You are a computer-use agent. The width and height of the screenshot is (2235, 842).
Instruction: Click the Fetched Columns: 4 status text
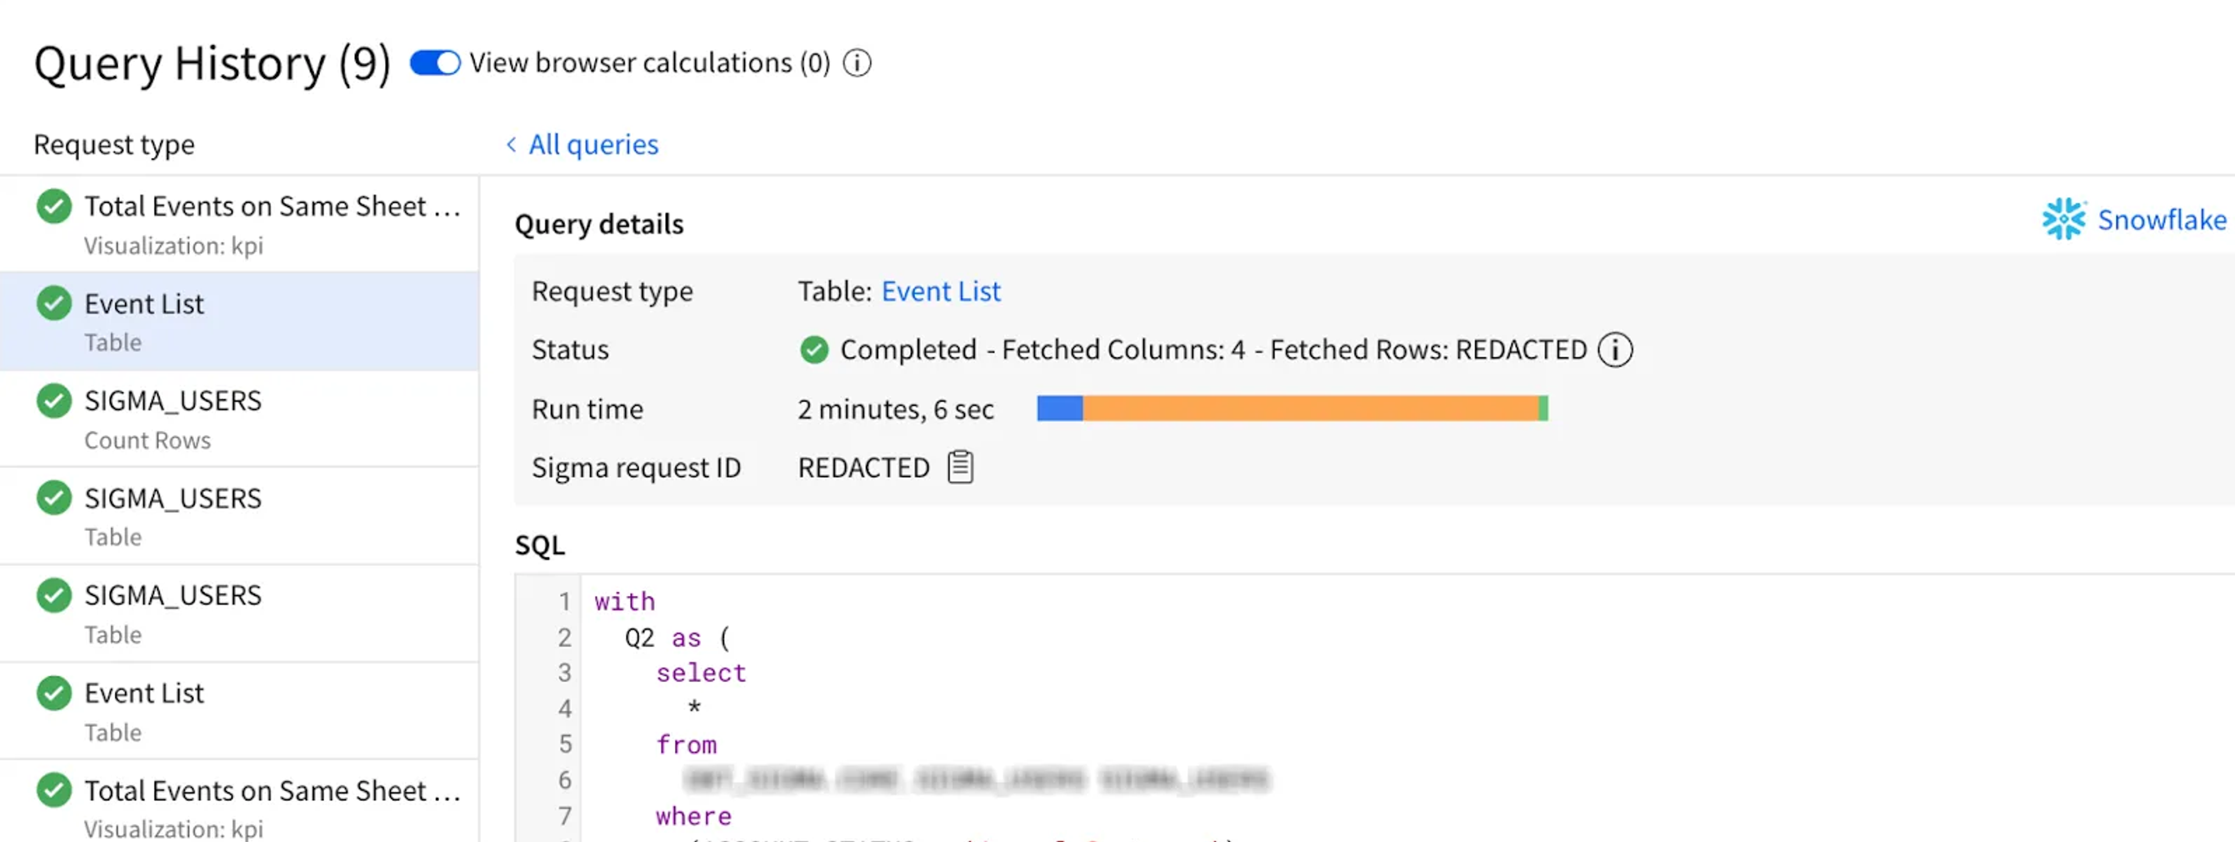[1123, 350]
